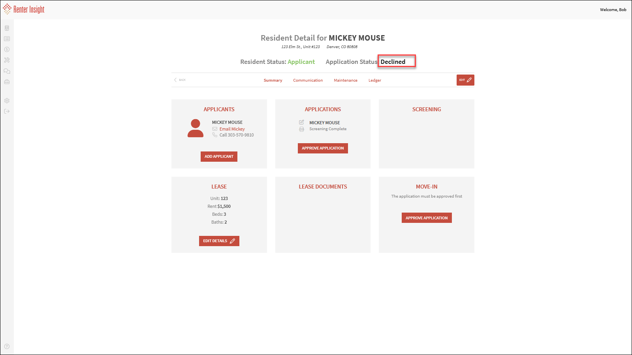Click the APPLICANTS card heading
Viewport: 632px width, 355px height.
[219, 109]
